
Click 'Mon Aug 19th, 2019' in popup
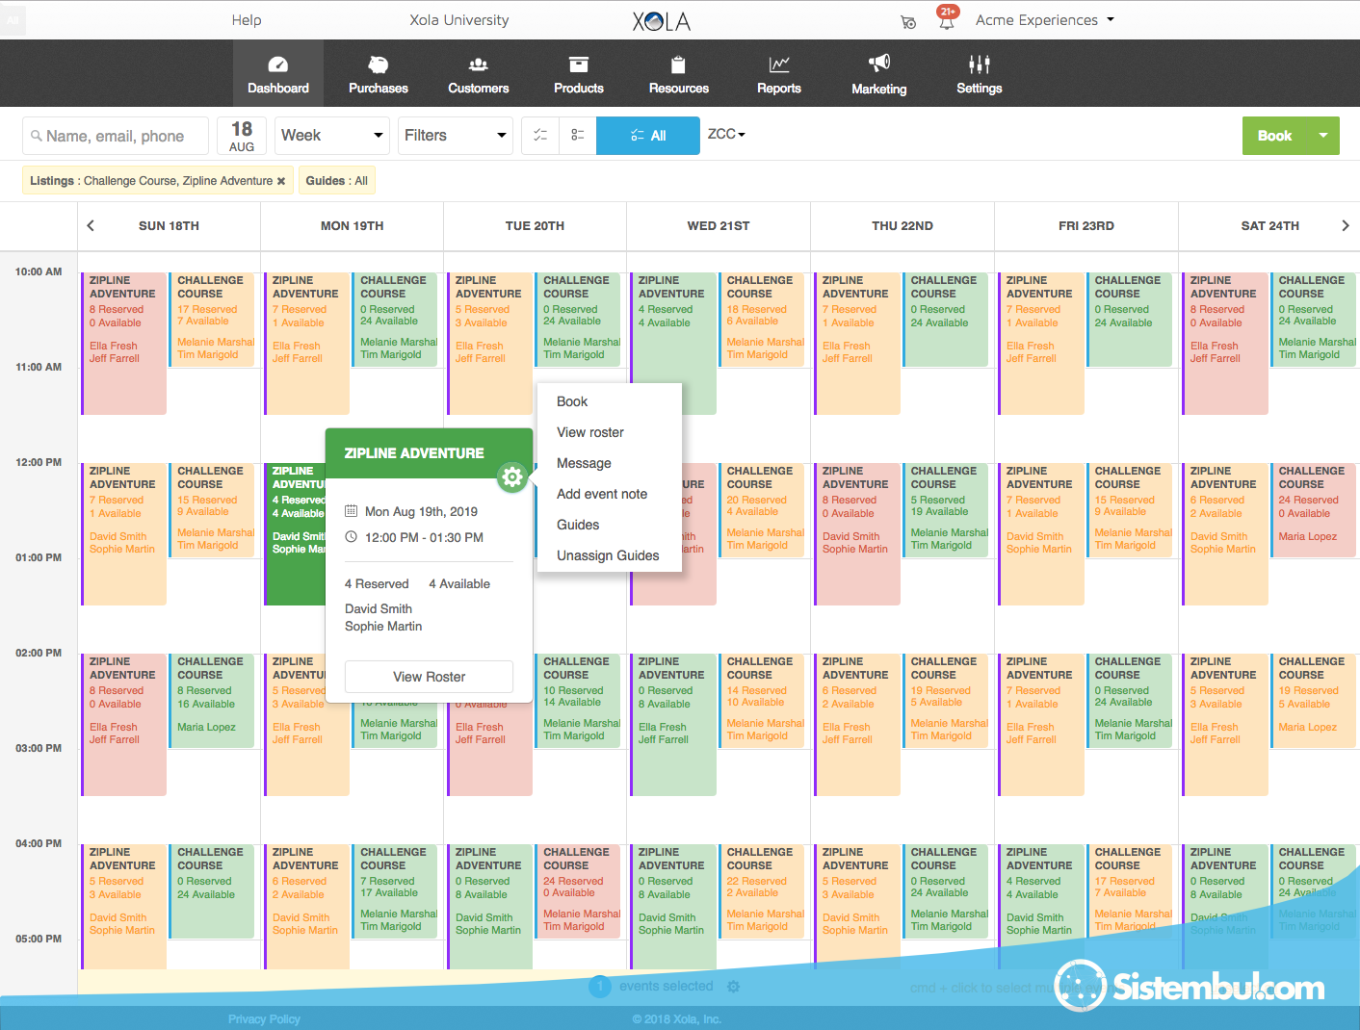click(x=421, y=512)
